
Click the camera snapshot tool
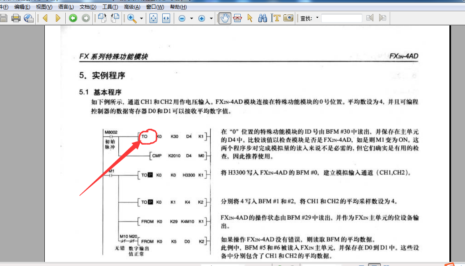pos(289,18)
